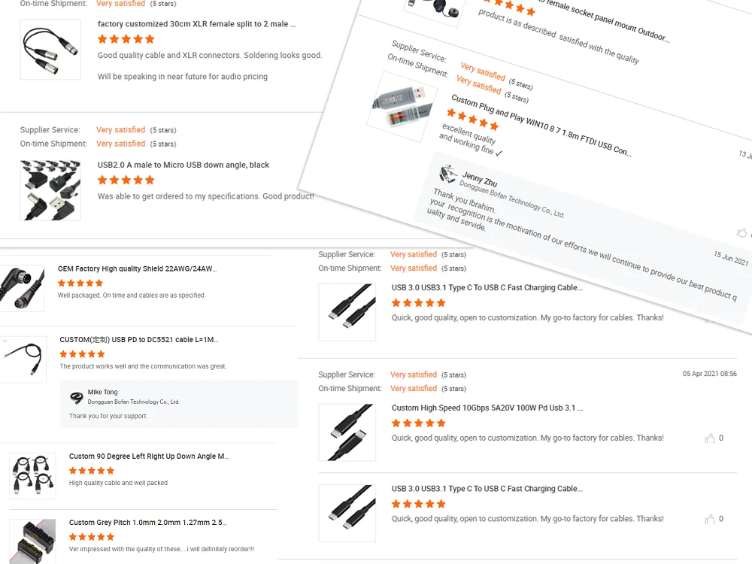Screen dimensions: 752x564
Task: Open 'factory customized 30cm XLR female split' link
Action: pyautogui.click(x=196, y=24)
